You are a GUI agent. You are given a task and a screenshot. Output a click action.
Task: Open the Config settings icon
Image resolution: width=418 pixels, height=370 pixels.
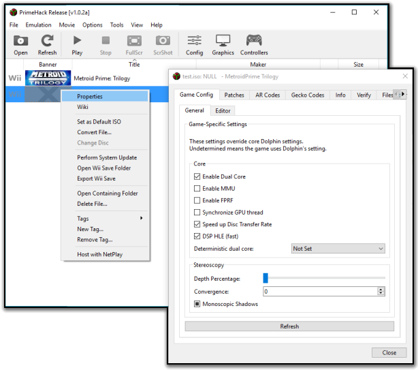pos(194,45)
